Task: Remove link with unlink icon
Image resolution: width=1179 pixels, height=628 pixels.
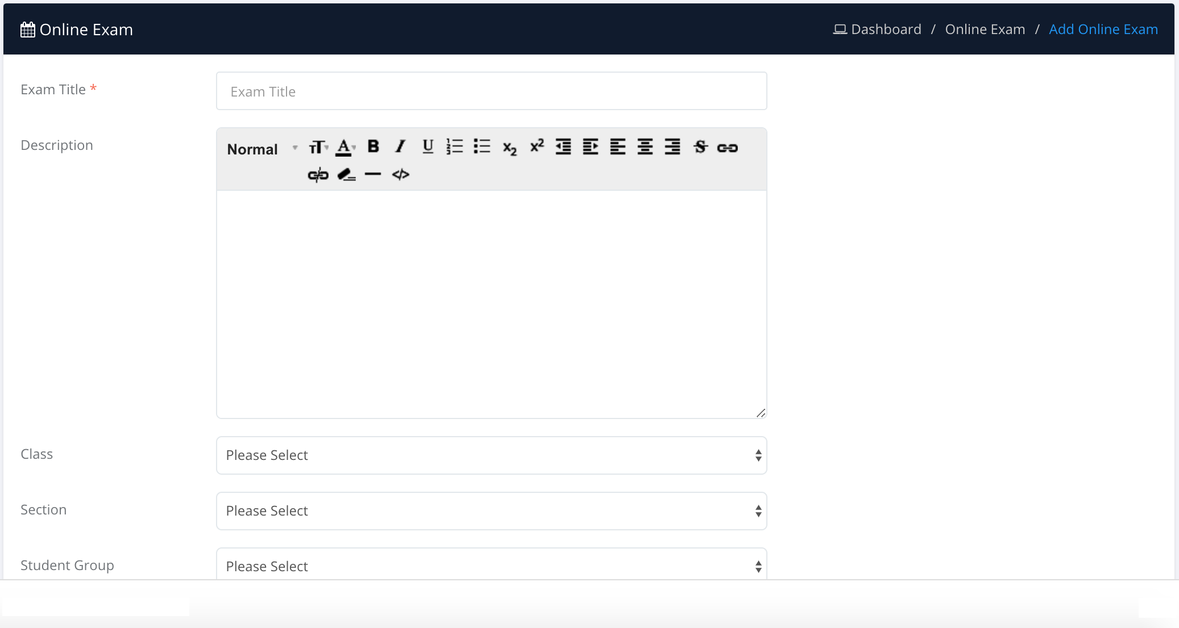Action: click(318, 175)
